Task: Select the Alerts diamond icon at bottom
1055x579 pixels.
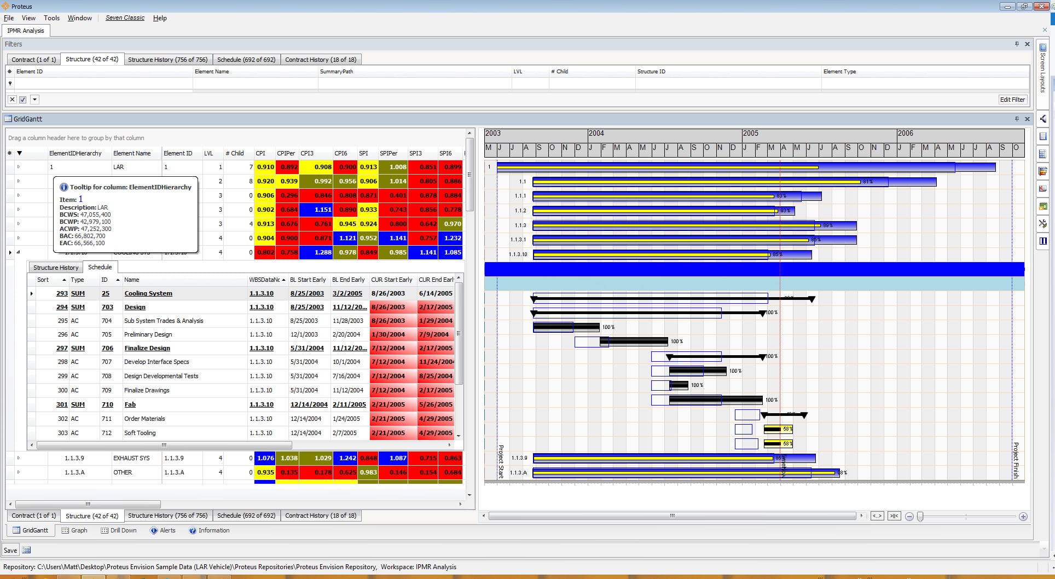Action: tap(154, 530)
